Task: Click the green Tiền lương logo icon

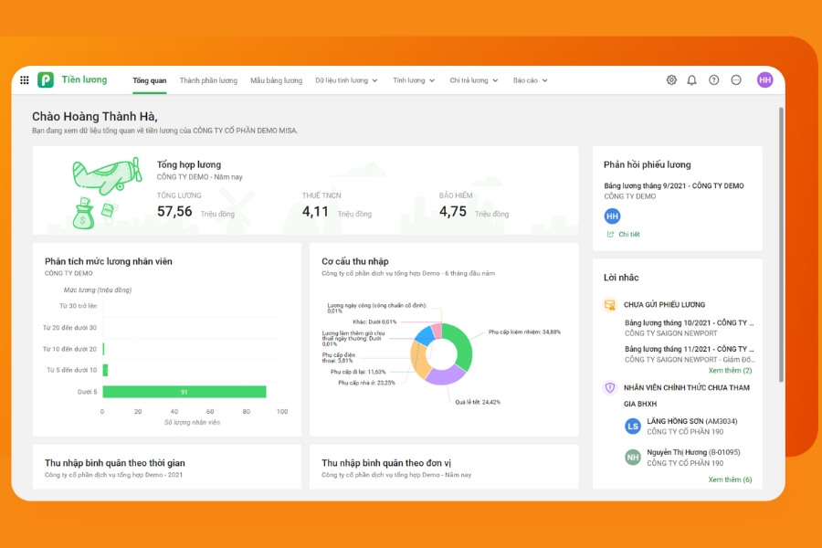Action: point(46,80)
